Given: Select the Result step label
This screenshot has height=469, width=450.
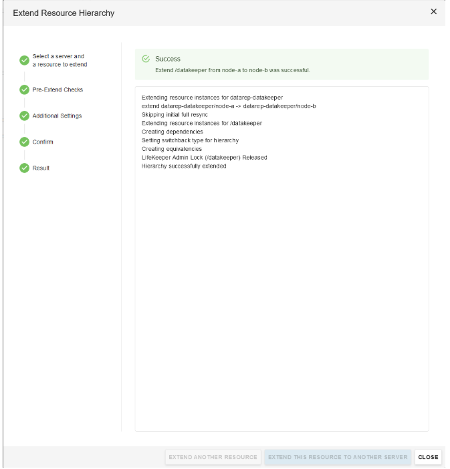Looking at the screenshot, I should (x=41, y=168).
